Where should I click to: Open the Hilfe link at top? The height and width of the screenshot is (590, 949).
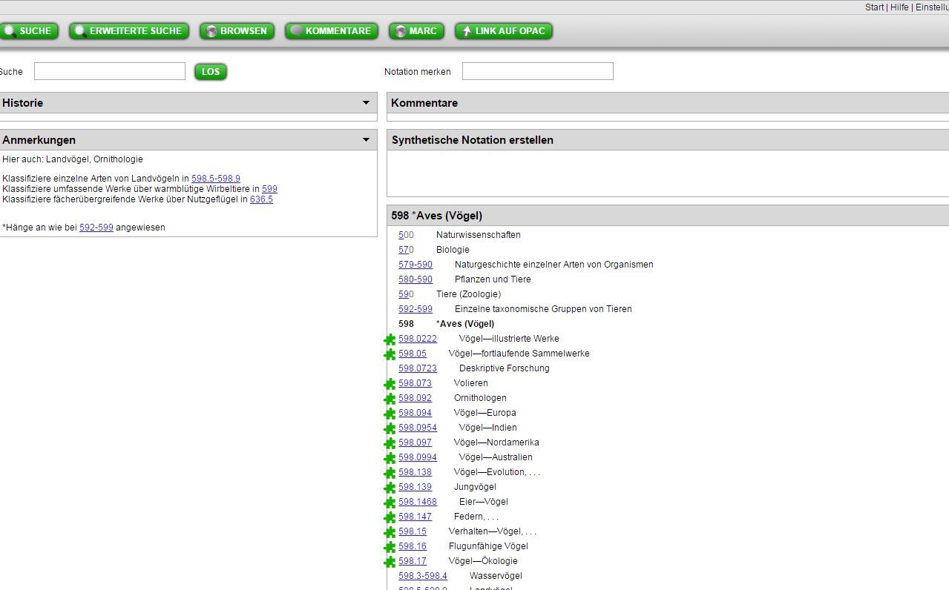click(899, 7)
